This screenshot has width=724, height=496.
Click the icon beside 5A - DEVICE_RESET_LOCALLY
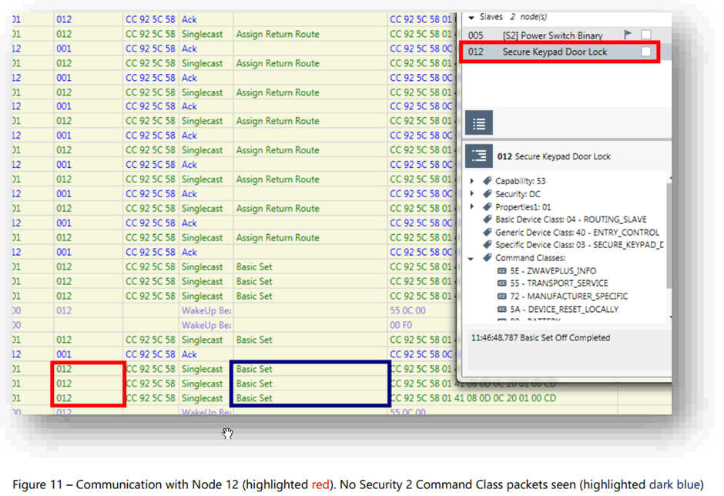tap(502, 309)
